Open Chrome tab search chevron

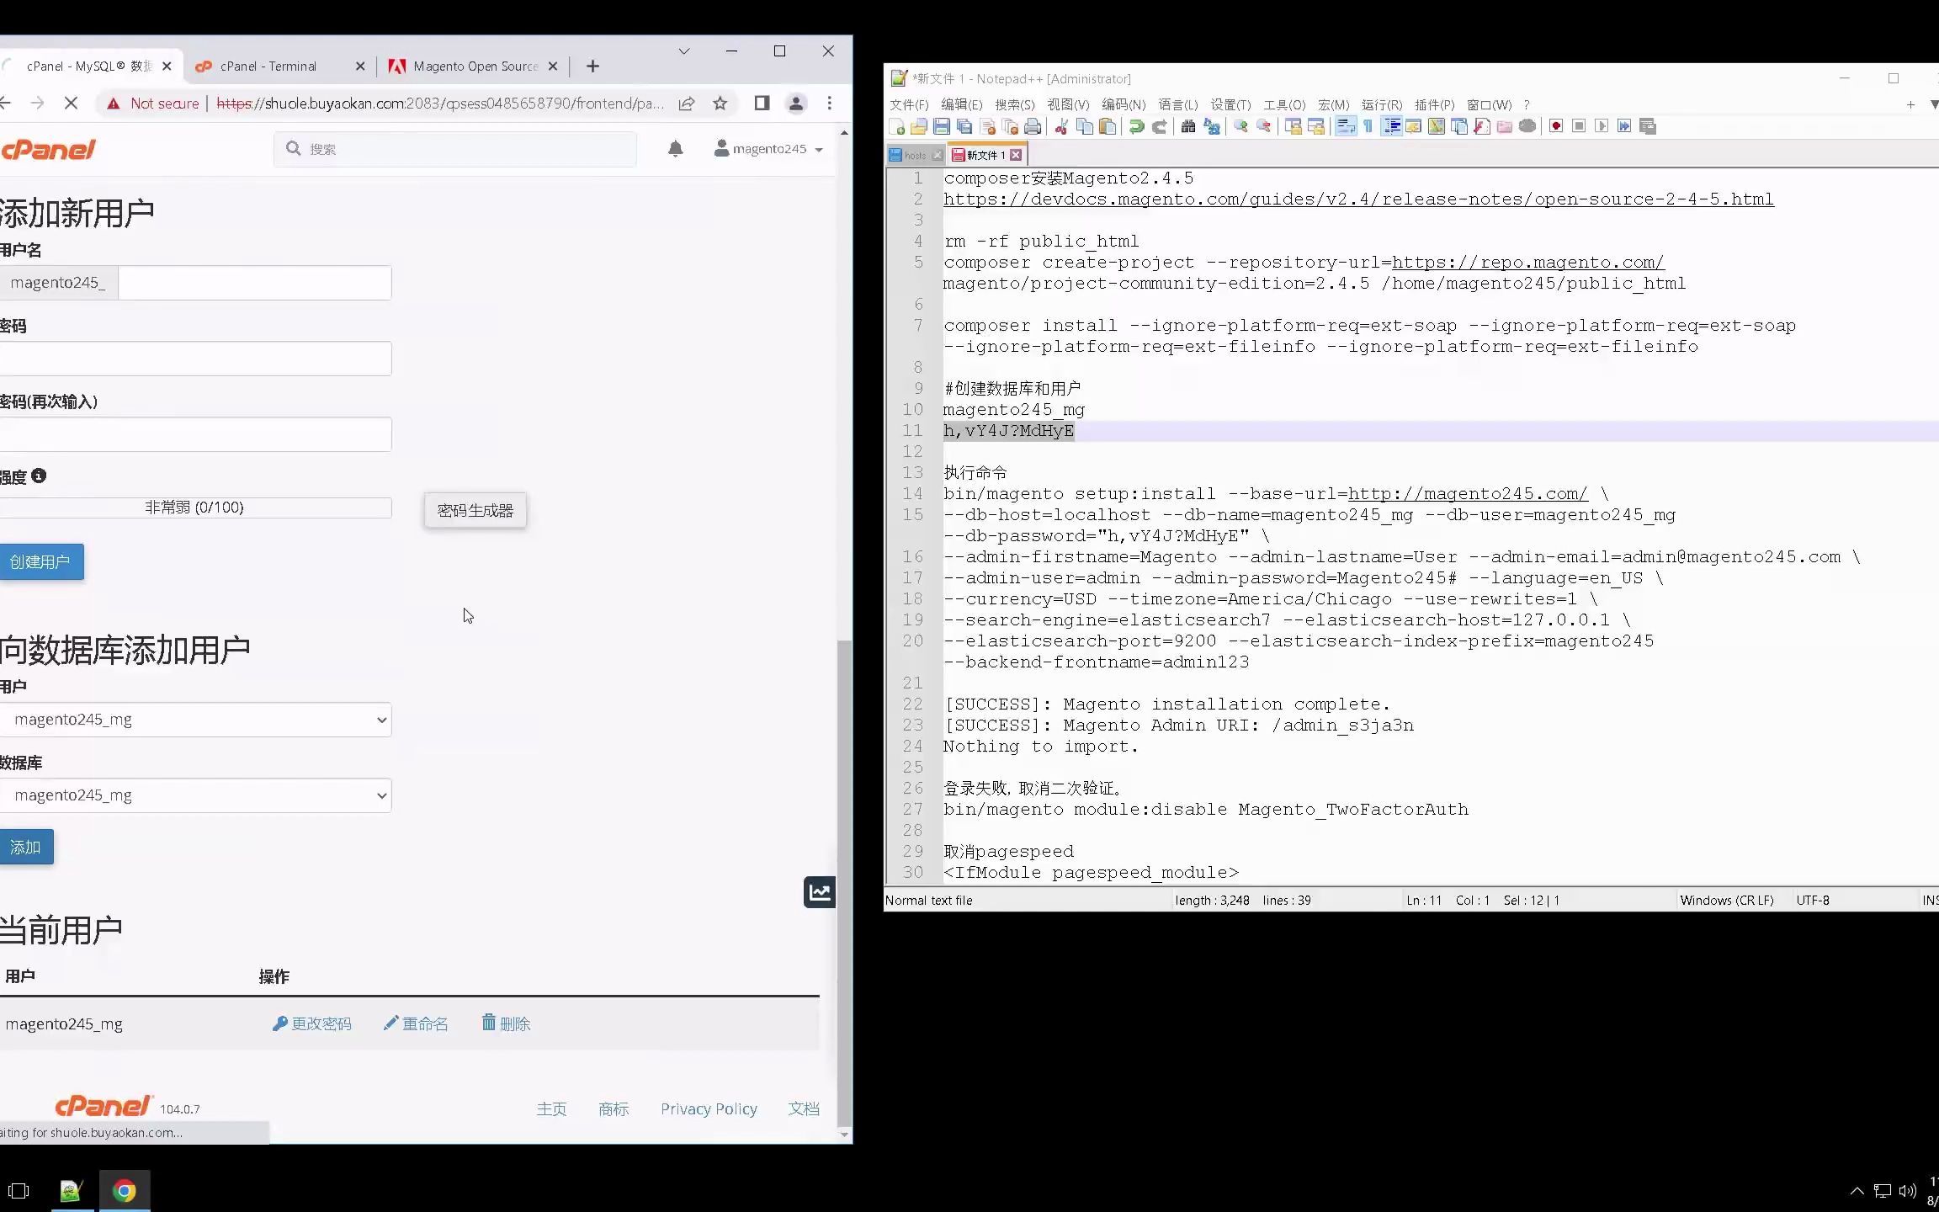pyautogui.click(x=683, y=51)
